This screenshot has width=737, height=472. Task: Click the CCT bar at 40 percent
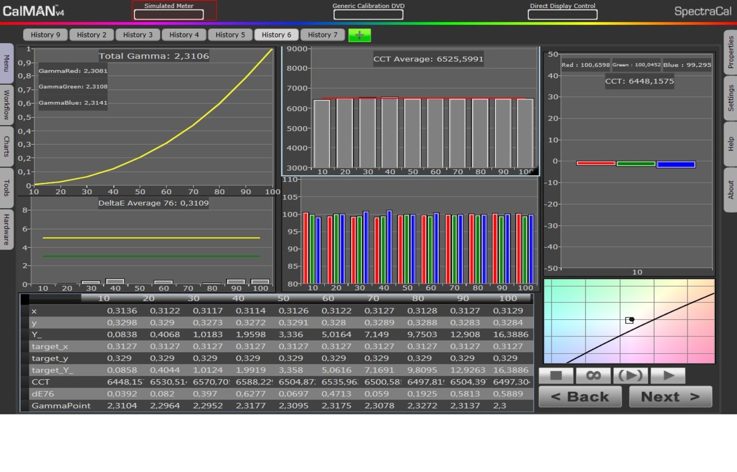[x=390, y=132]
